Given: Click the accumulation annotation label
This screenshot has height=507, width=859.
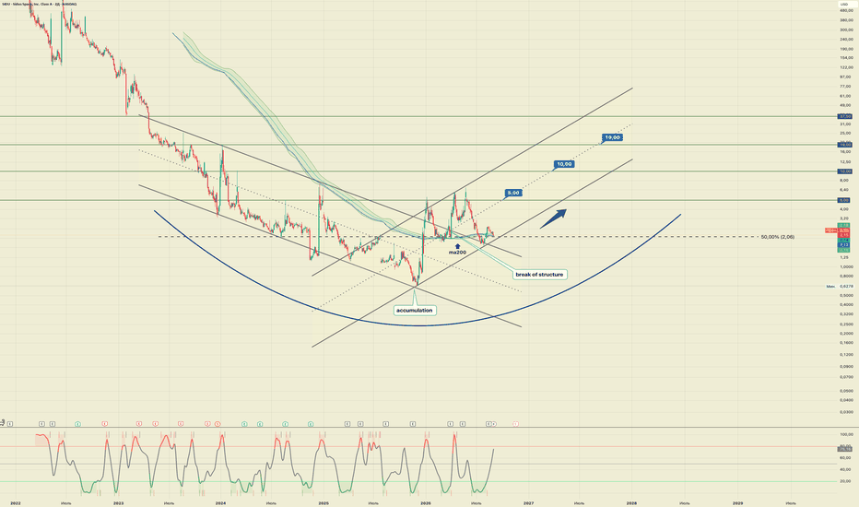Looking at the screenshot, I should click(415, 311).
